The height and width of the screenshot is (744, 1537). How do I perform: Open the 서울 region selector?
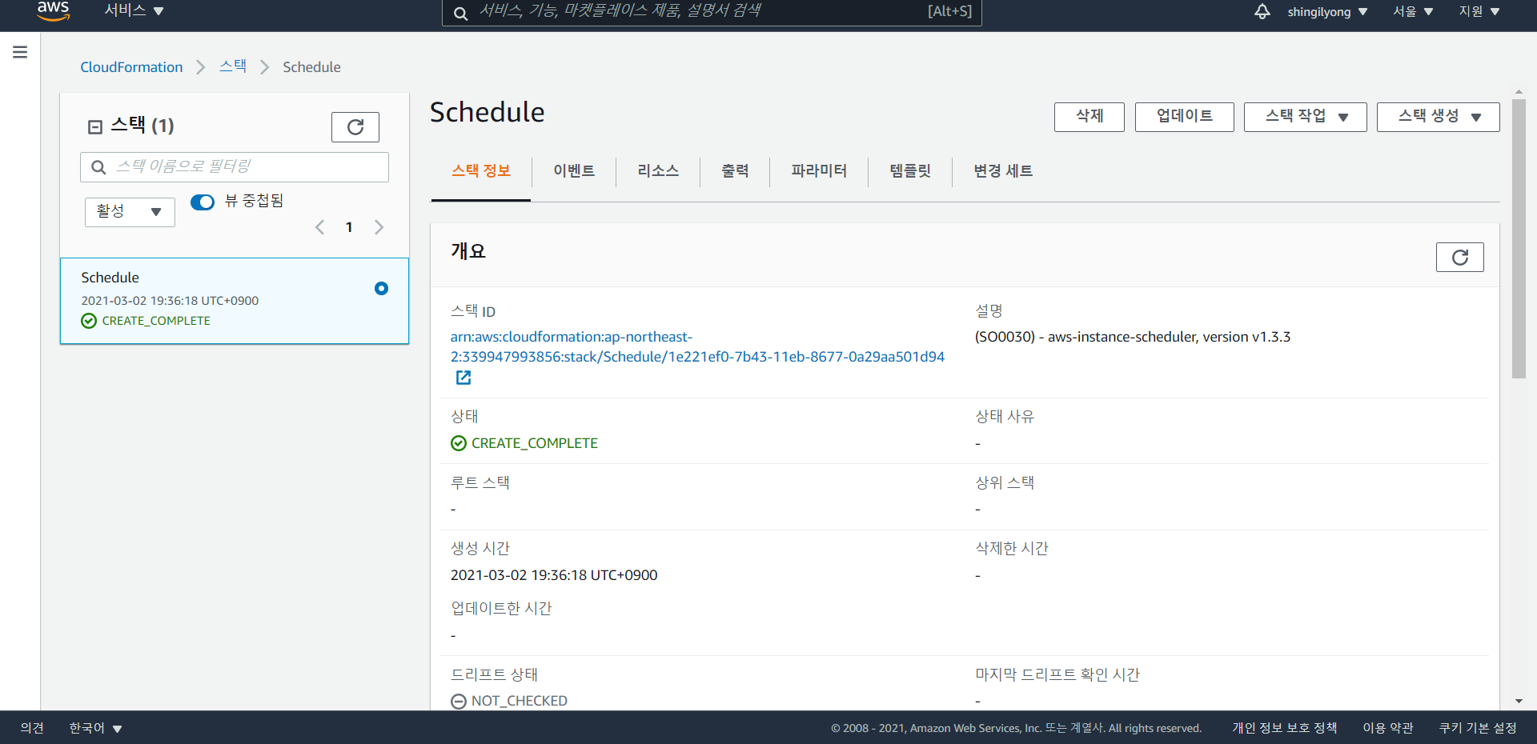point(1413,11)
